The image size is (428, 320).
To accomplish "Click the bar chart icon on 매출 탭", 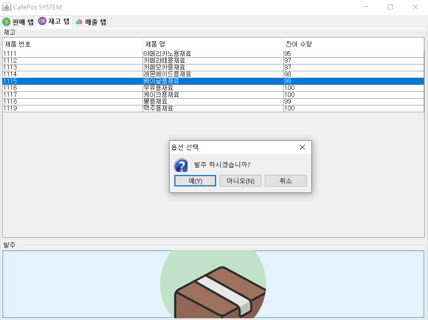I will (79, 22).
